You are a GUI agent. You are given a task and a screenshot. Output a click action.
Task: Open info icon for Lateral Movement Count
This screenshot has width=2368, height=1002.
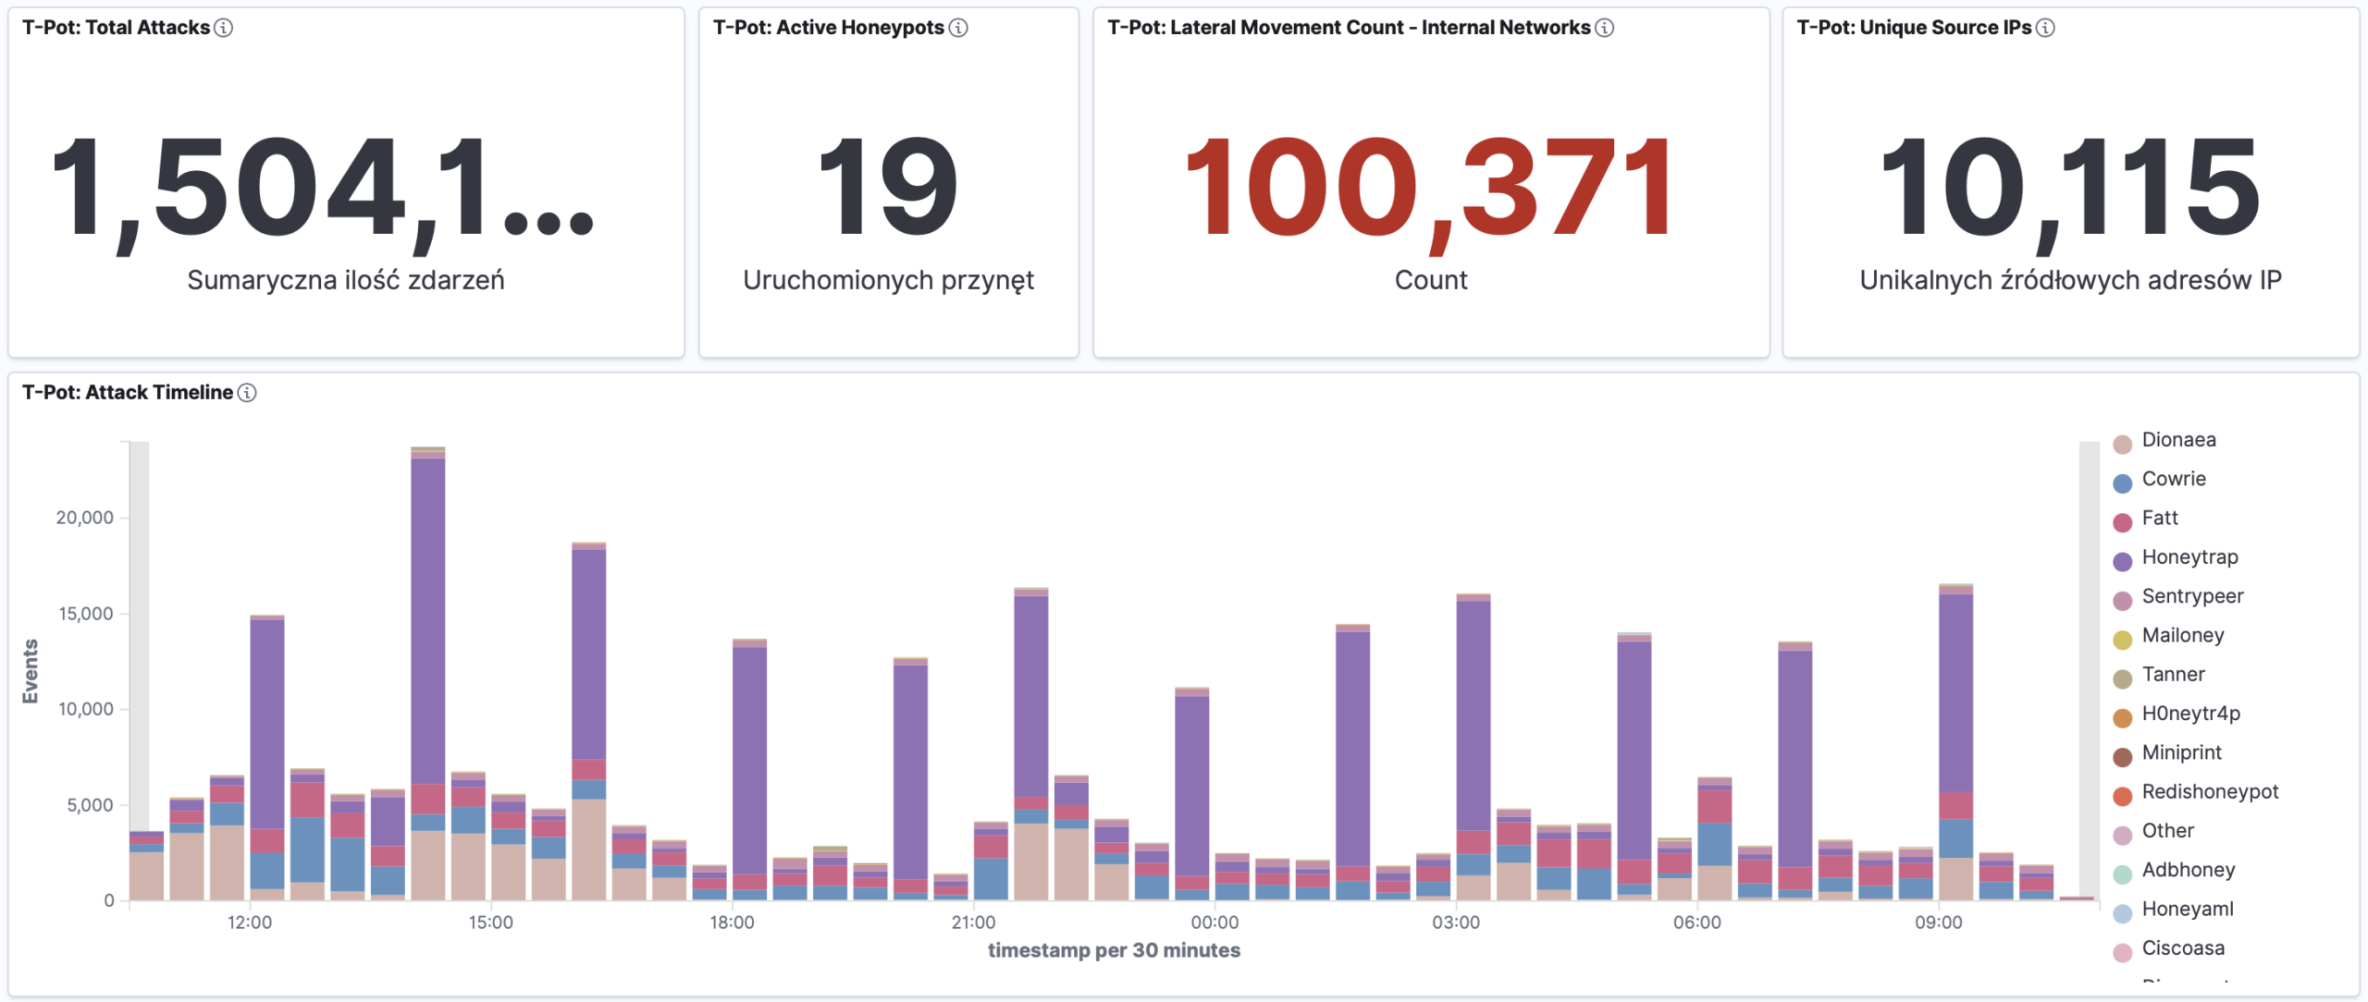pyautogui.click(x=1605, y=28)
